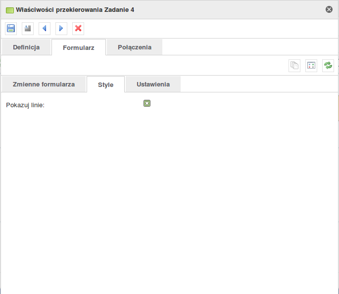Click the red X delete icon
The width and height of the screenshot is (339, 294).
[78, 29]
